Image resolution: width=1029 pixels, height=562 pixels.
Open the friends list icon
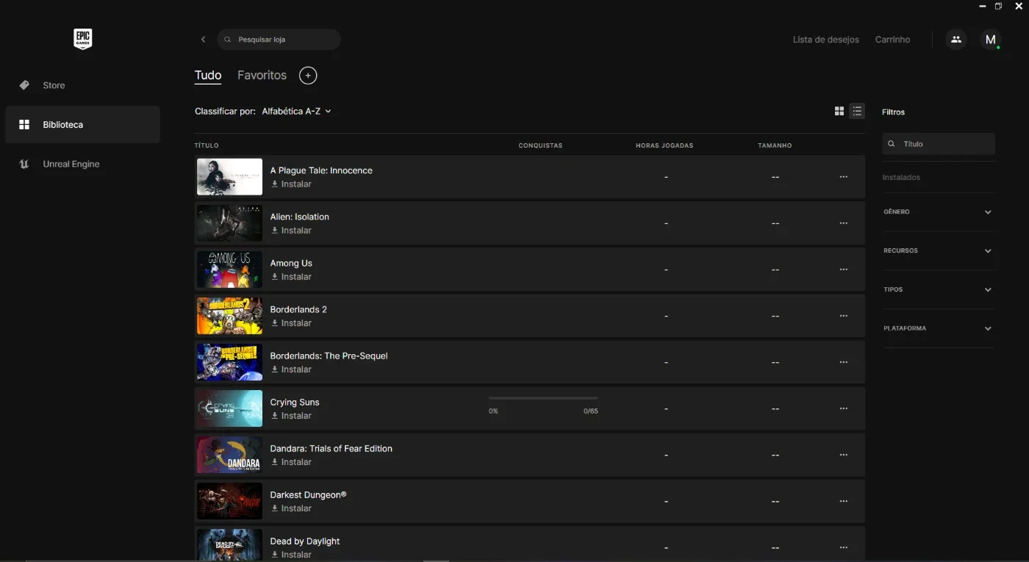(x=955, y=40)
